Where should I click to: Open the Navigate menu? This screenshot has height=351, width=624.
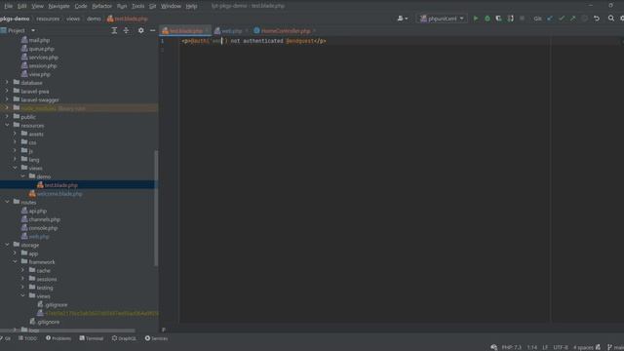[x=58, y=6]
